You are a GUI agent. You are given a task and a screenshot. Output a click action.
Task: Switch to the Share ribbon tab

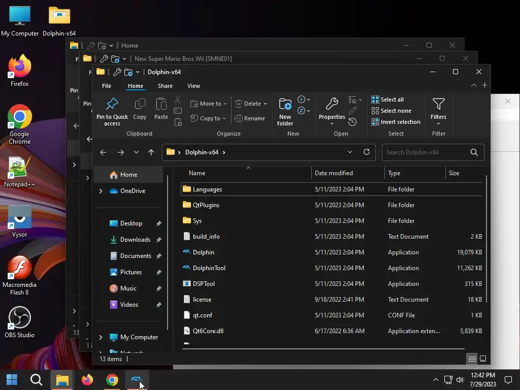point(165,86)
